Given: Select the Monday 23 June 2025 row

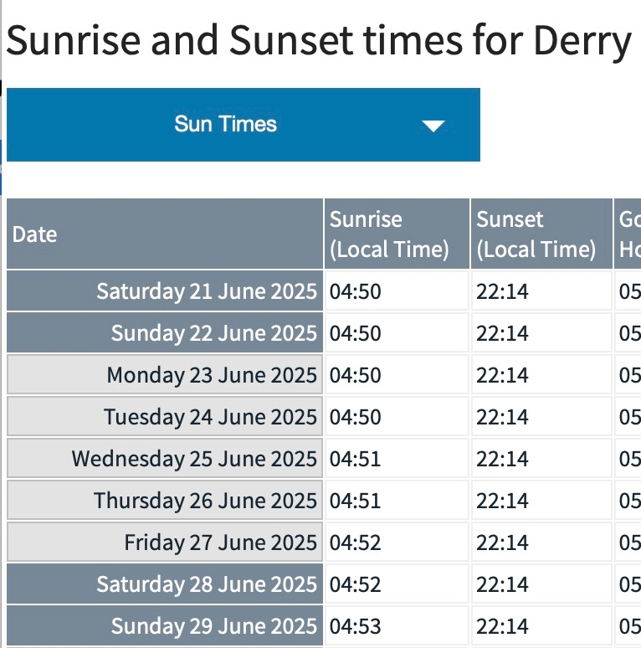Looking at the screenshot, I should (x=212, y=375).
